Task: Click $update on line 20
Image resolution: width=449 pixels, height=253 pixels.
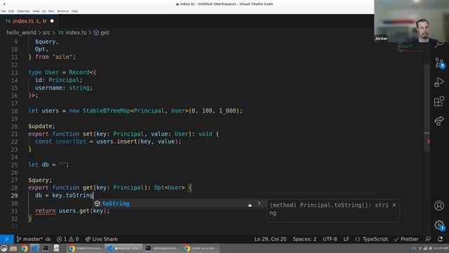Action: point(40,126)
